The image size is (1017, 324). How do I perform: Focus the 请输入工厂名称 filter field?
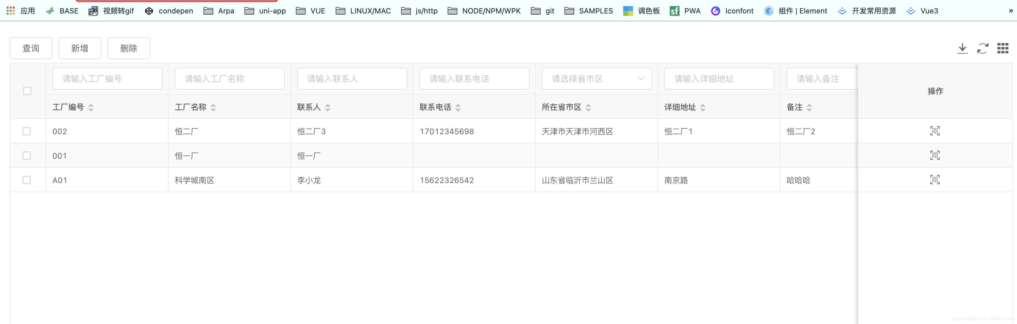coord(229,79)
